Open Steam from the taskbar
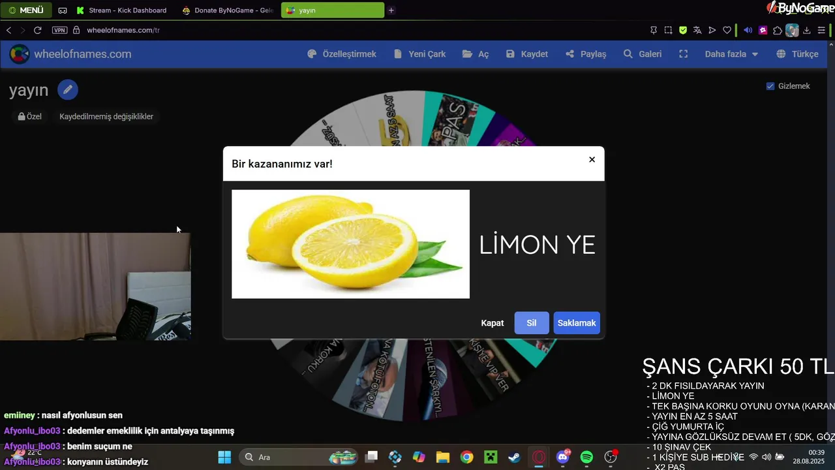 pyautogui.click(x=515, y=457)
